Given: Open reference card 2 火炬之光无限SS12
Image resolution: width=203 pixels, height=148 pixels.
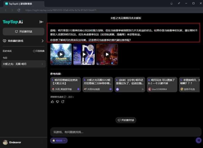Looking at the screenshot, I should [98, 85].
